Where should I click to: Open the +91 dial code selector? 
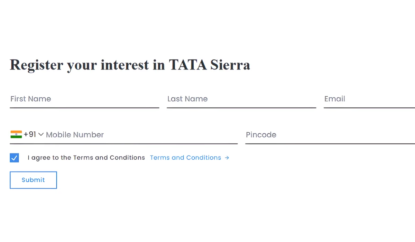(x=30, y=134)
